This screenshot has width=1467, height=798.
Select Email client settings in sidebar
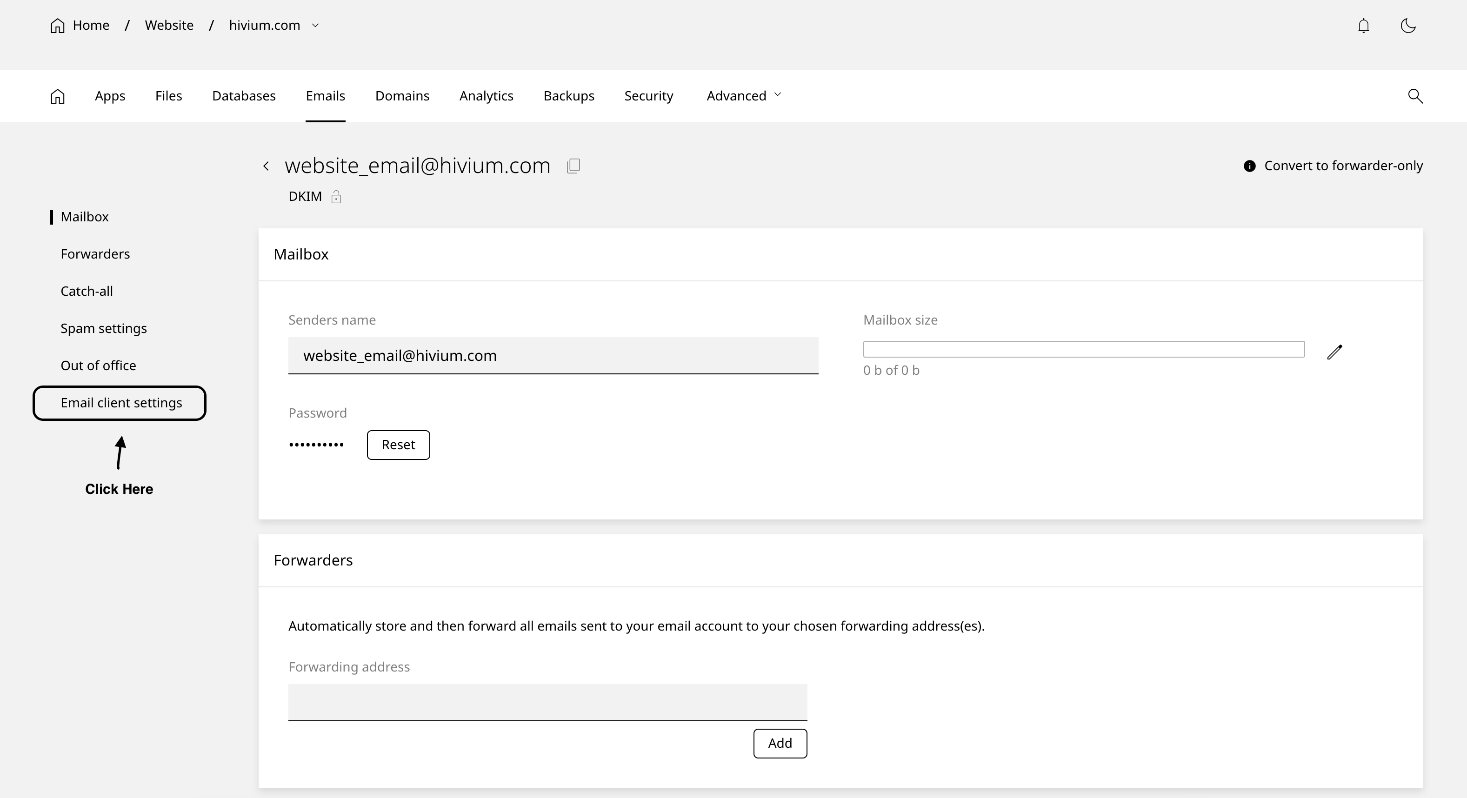coord(121,403)
